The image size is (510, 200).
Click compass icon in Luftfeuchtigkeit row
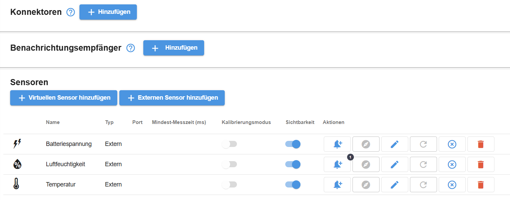coord(366,165)
